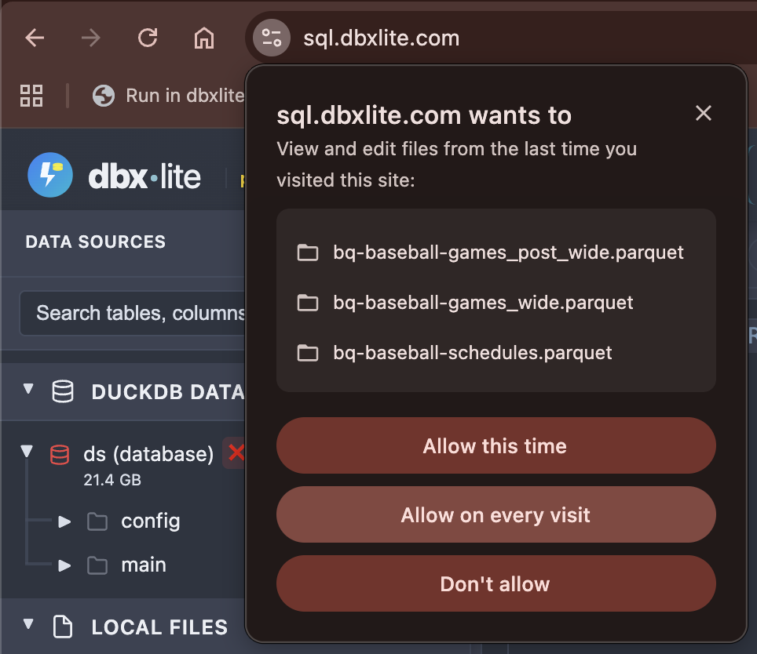Click the reload page icon
757x654 pixels.
pyautogui.click(x=148, y=38)
